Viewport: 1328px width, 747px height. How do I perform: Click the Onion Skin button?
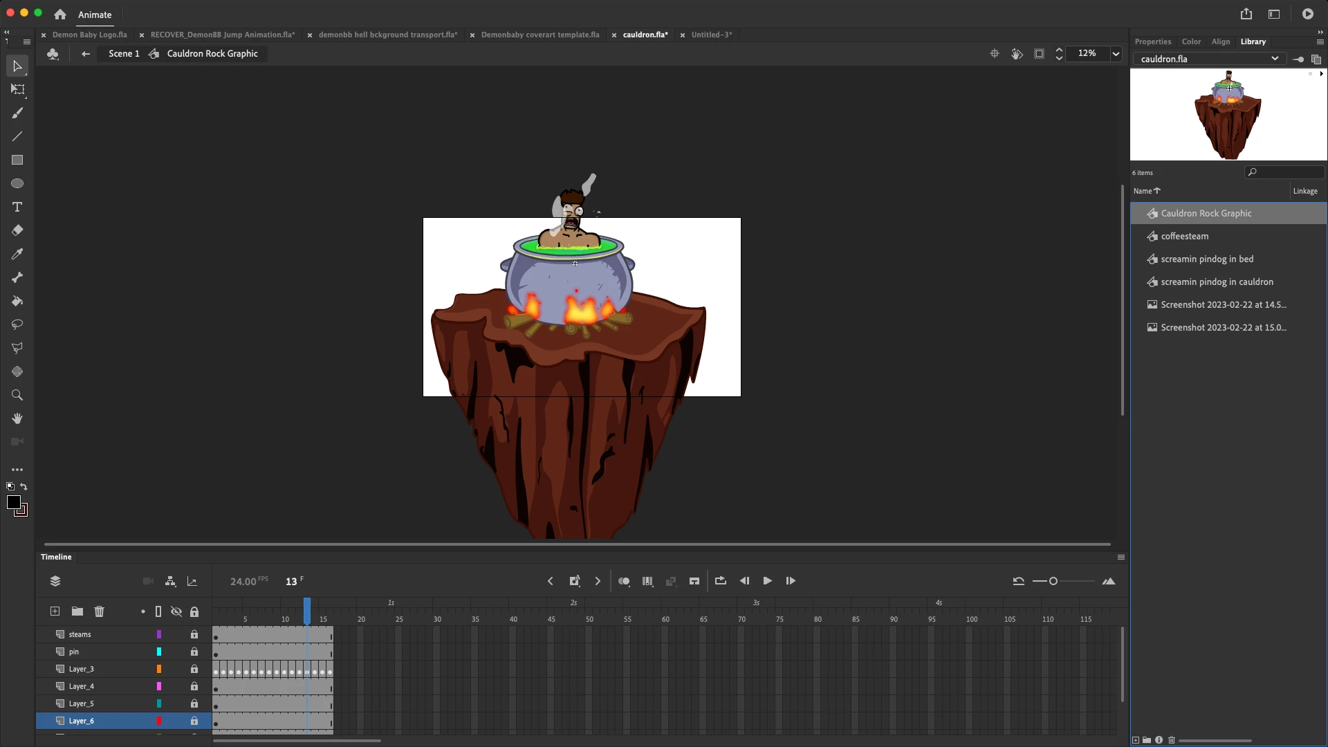[624, 581]
